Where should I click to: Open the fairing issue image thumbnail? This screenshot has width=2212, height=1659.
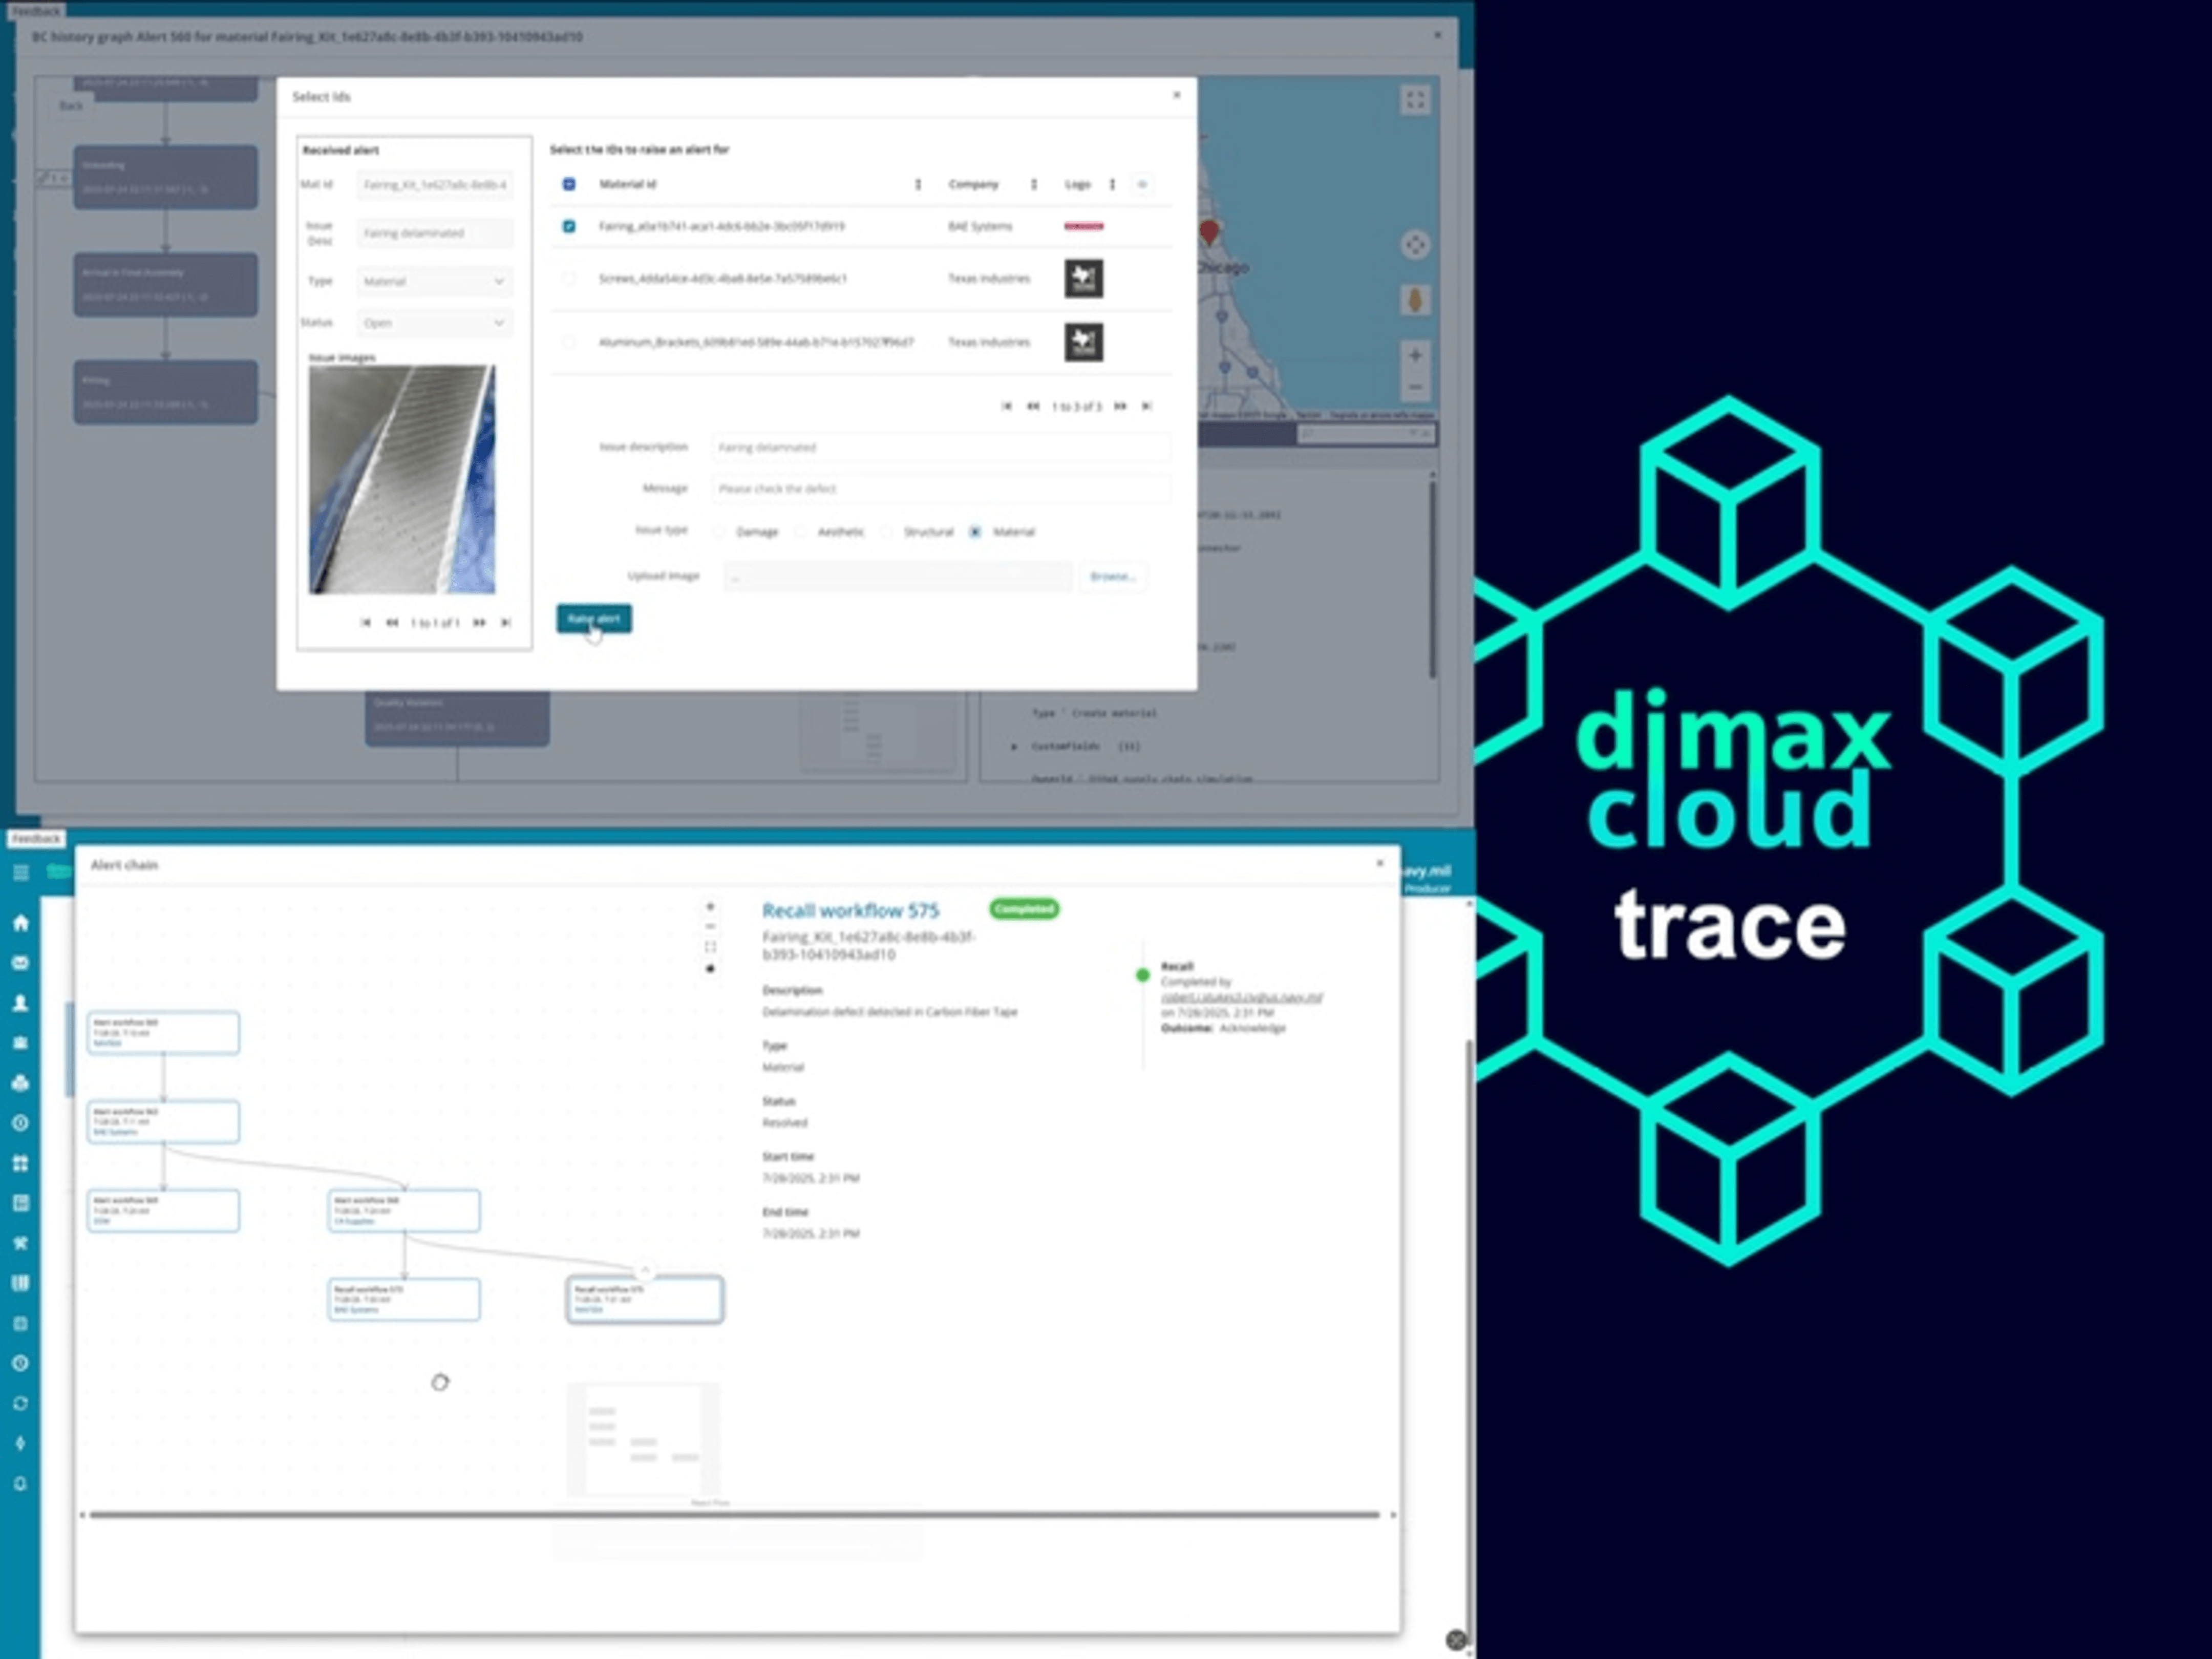[x=402, y=479]
